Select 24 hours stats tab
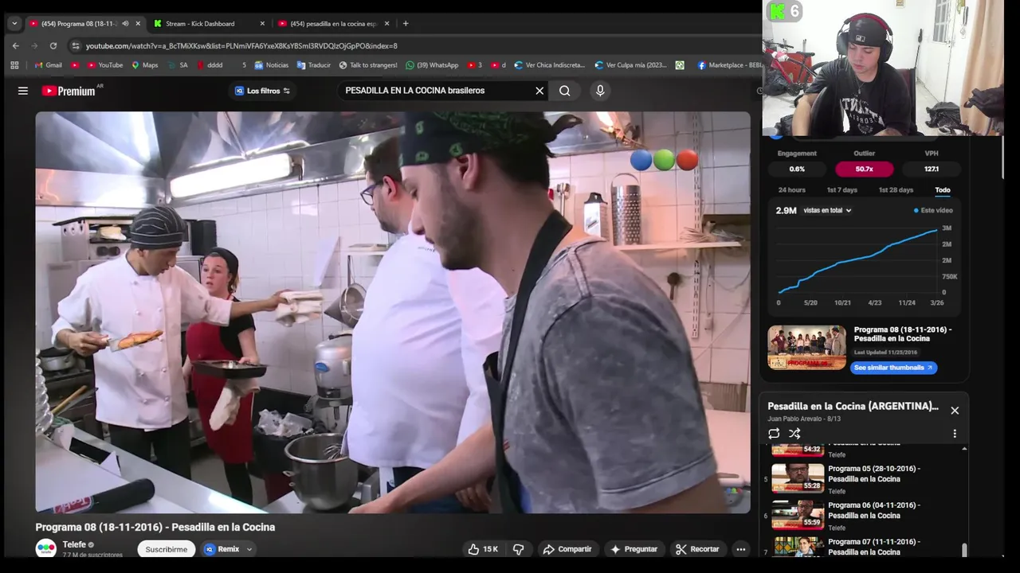The height and width of the screenshot is (573, 1020). pos(792,190)
